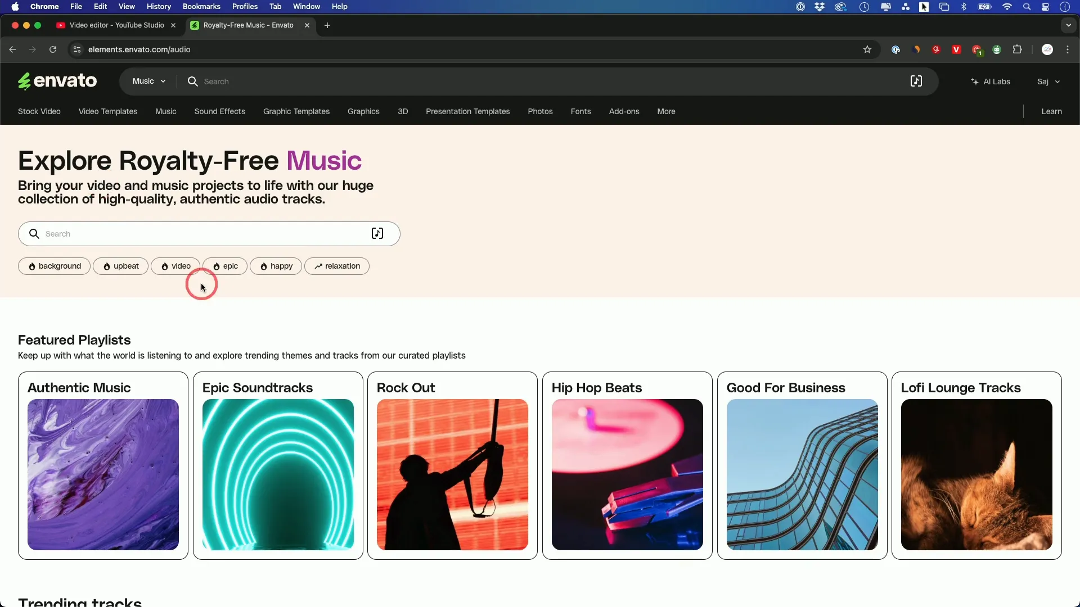Screen dimensions: 1080x607
Task: View site information icon in address bar
Action: 77,49
